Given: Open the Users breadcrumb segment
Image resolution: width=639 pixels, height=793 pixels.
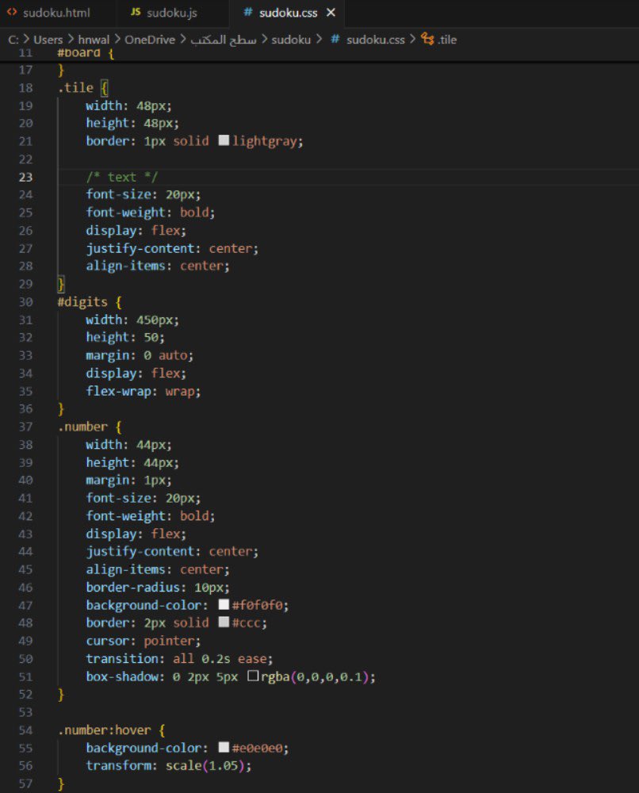Looking at the screenshot, I should [x=48, y=40].
